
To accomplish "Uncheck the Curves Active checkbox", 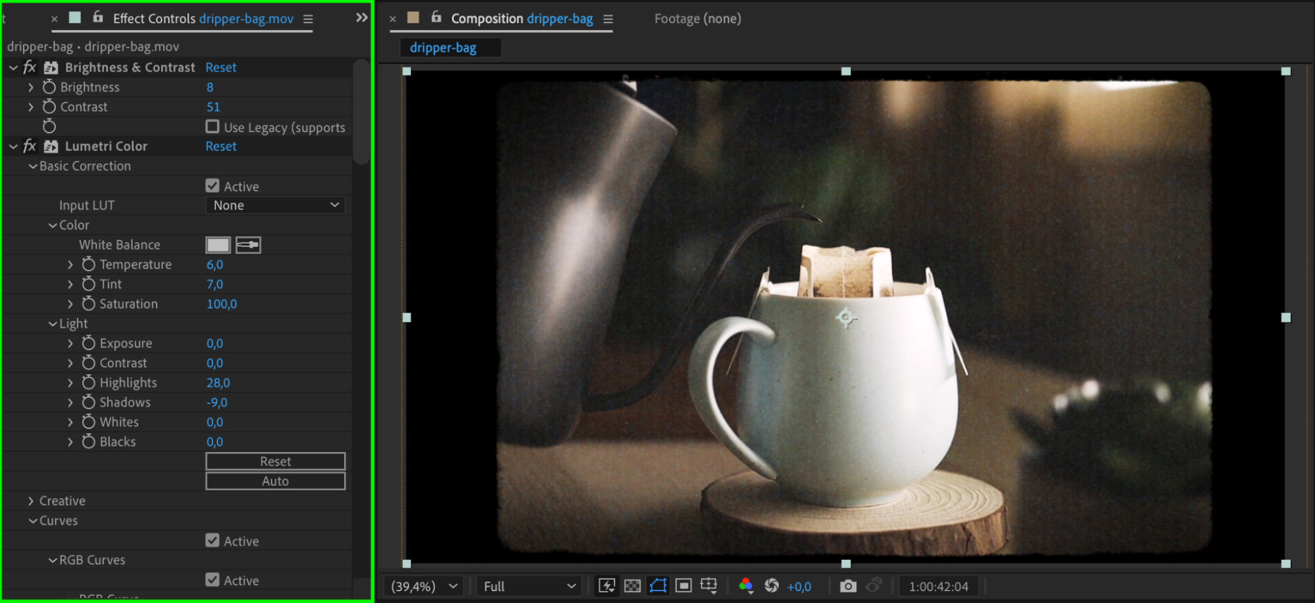I will tap(212, 541).
